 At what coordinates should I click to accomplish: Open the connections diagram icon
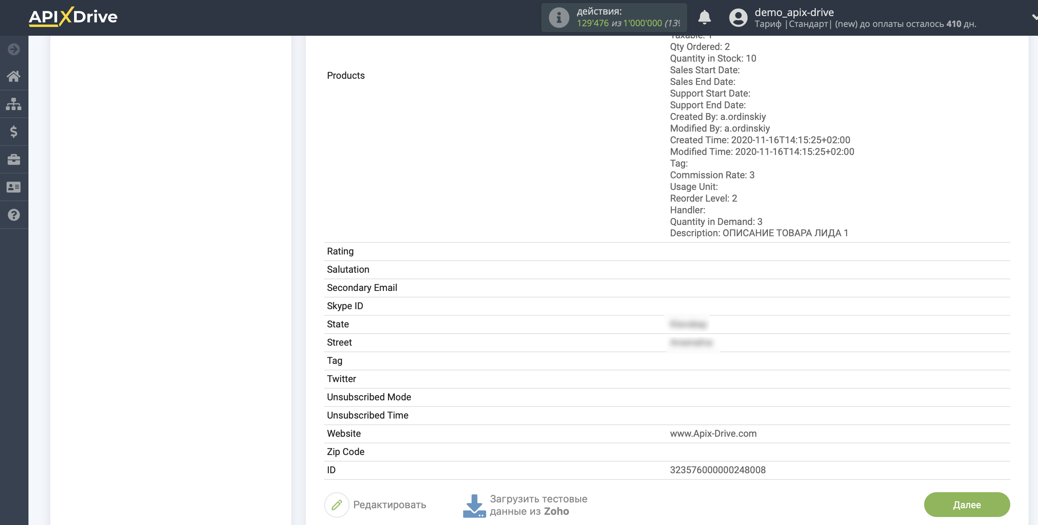[14, 104]
